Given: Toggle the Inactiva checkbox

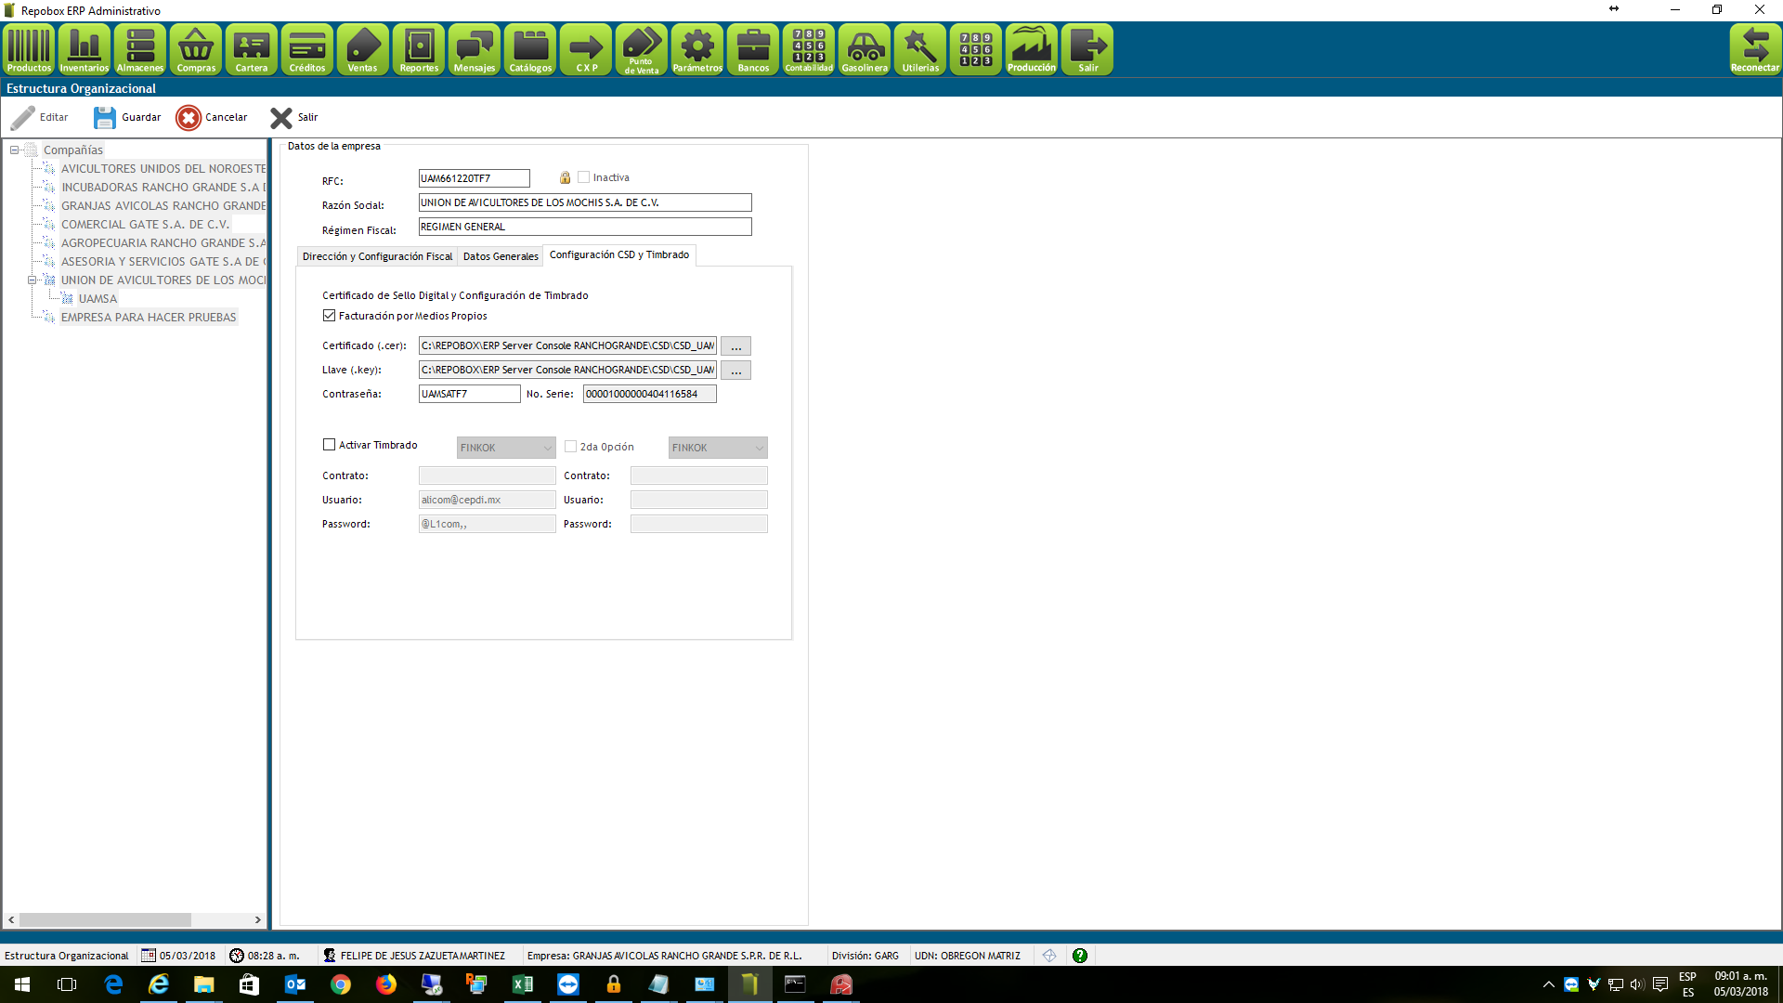Looking at the screenshot, I should [583, 177].
